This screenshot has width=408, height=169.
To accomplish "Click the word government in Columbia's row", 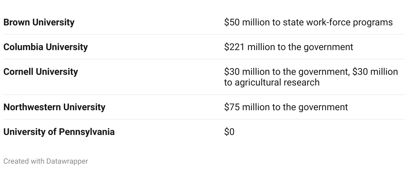I will tap(328, 47).
